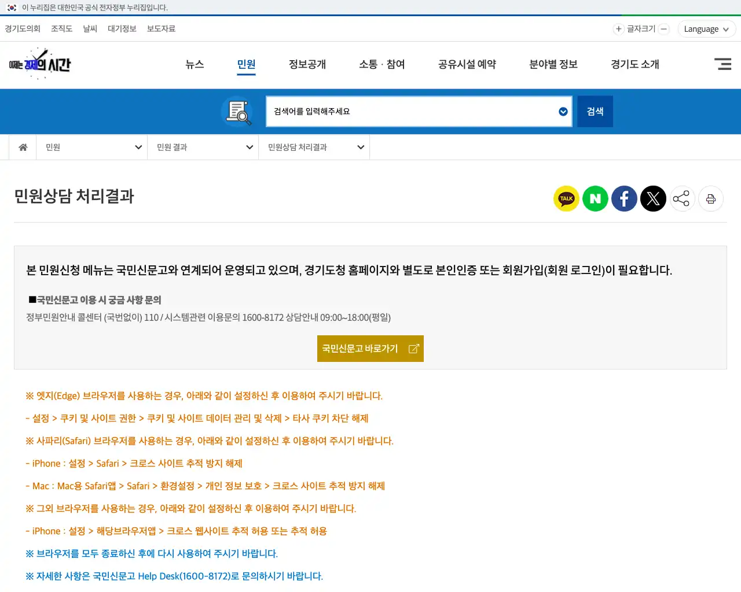The image size is (741, 592).
Task: Expand the 민원 breadcrumb dropdown
Action: [x=92, y=147]
